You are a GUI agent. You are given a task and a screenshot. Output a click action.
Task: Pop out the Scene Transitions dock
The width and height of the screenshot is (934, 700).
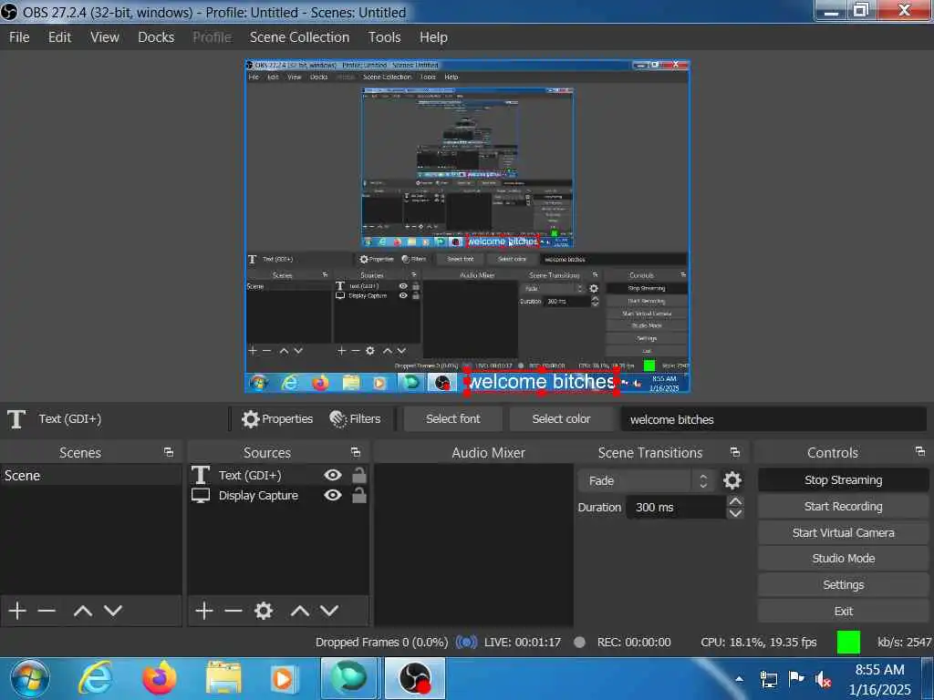click(x=735, y=452)
